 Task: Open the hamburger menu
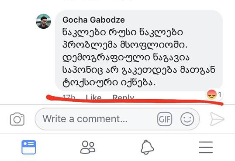206,148
